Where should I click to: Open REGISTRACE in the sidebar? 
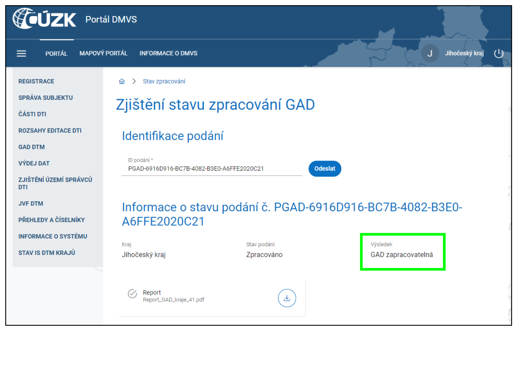[36, 81]
